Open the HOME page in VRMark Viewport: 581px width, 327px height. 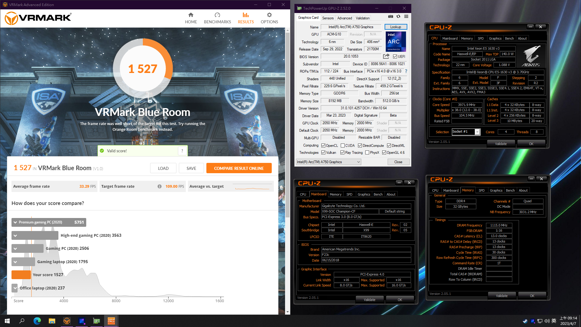pyautogui.click(x=191, y=18)
